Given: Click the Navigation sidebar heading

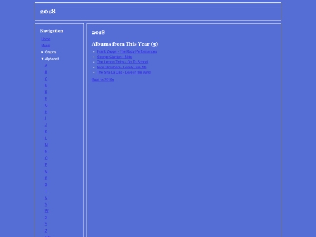Looking at the screenshot, I should [51, 31].
